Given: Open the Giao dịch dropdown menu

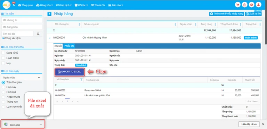Looking at the screenshot, I should click(64, 5).
